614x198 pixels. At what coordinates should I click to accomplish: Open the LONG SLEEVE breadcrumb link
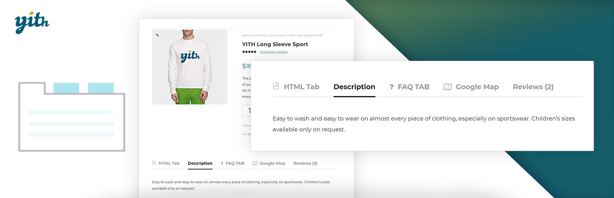pos(277,36)
